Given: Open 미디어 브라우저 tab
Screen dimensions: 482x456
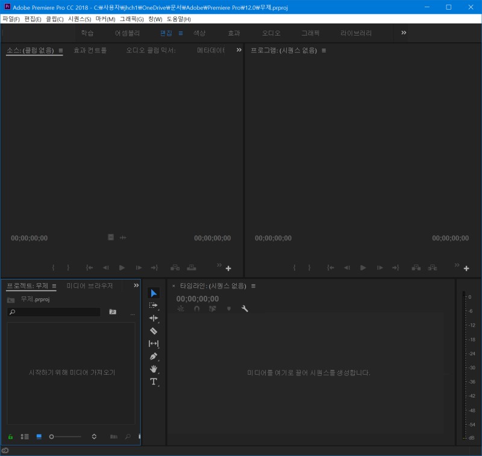Looking at the screenshot, I should coord(89,286).
